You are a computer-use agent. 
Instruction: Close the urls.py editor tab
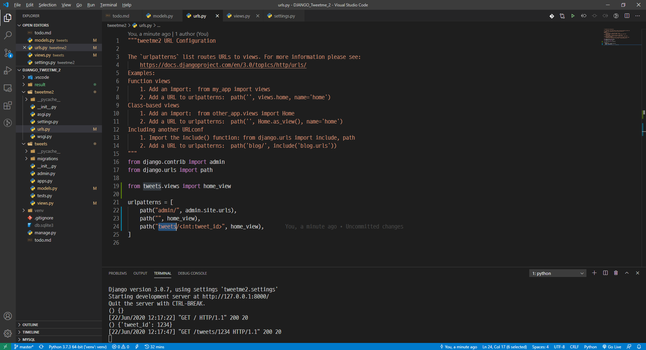(217, 16)
